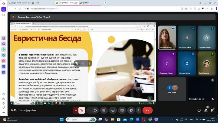Open a new browser tab
This screenshot has height=123, width=218.
(x=105, y=3)
